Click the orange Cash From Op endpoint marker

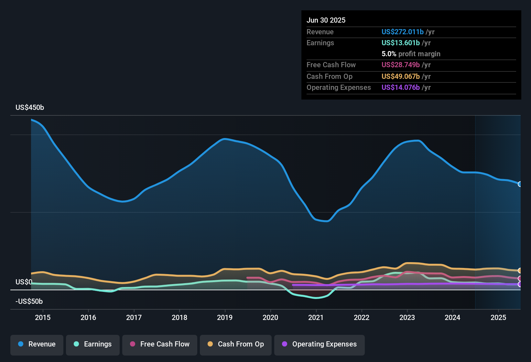pyautogui.click(x=520, y=270)
